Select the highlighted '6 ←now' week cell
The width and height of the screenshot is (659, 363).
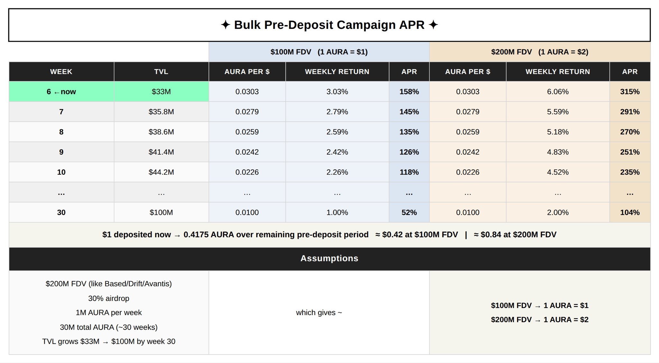point(61,92)
